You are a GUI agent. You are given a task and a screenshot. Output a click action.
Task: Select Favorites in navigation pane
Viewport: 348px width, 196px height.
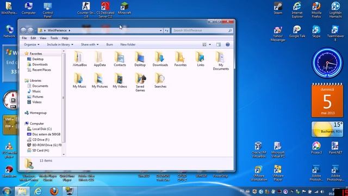[35, 53]
